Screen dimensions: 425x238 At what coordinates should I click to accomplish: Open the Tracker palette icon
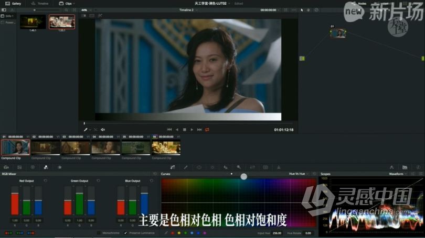[212, 167]
